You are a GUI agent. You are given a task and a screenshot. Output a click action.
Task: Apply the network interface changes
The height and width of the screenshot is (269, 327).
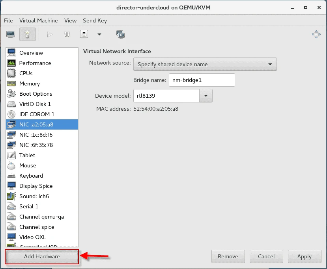[x=305, y=256]
